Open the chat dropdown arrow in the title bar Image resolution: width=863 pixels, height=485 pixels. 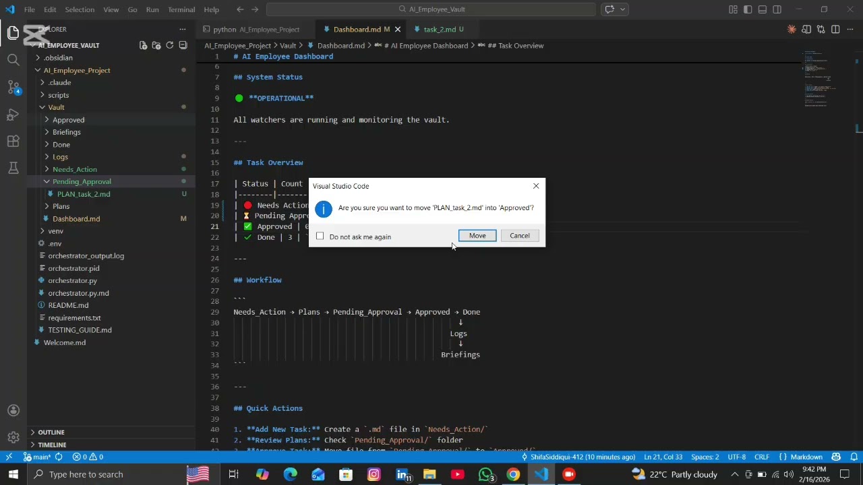point(623,9)
